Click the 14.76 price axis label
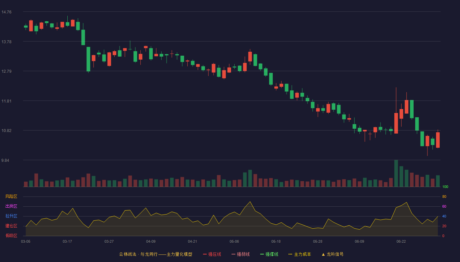This screenshot has height=262, width=460. 7,12
